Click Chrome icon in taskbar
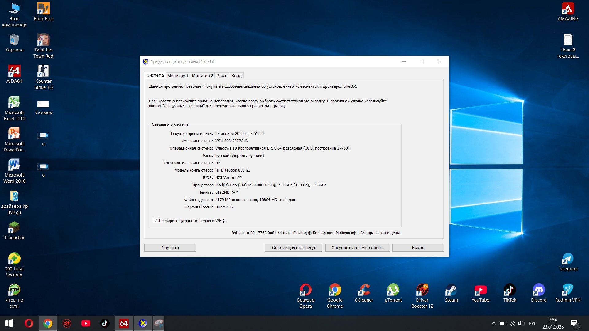This screenshot has height=331, width=589. point(48,323)
